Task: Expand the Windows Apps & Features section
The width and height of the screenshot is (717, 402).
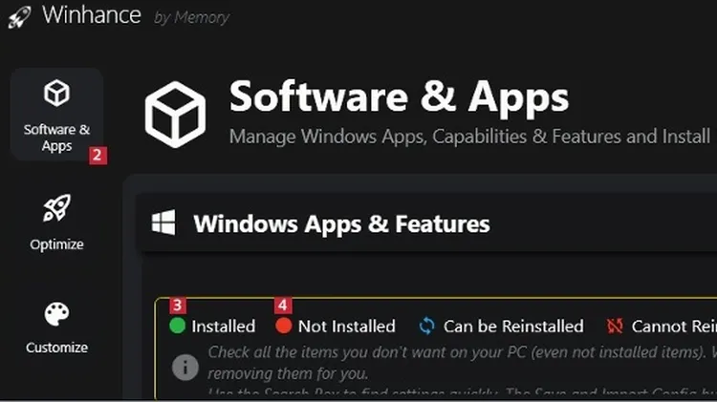Action: click(341, 224)
